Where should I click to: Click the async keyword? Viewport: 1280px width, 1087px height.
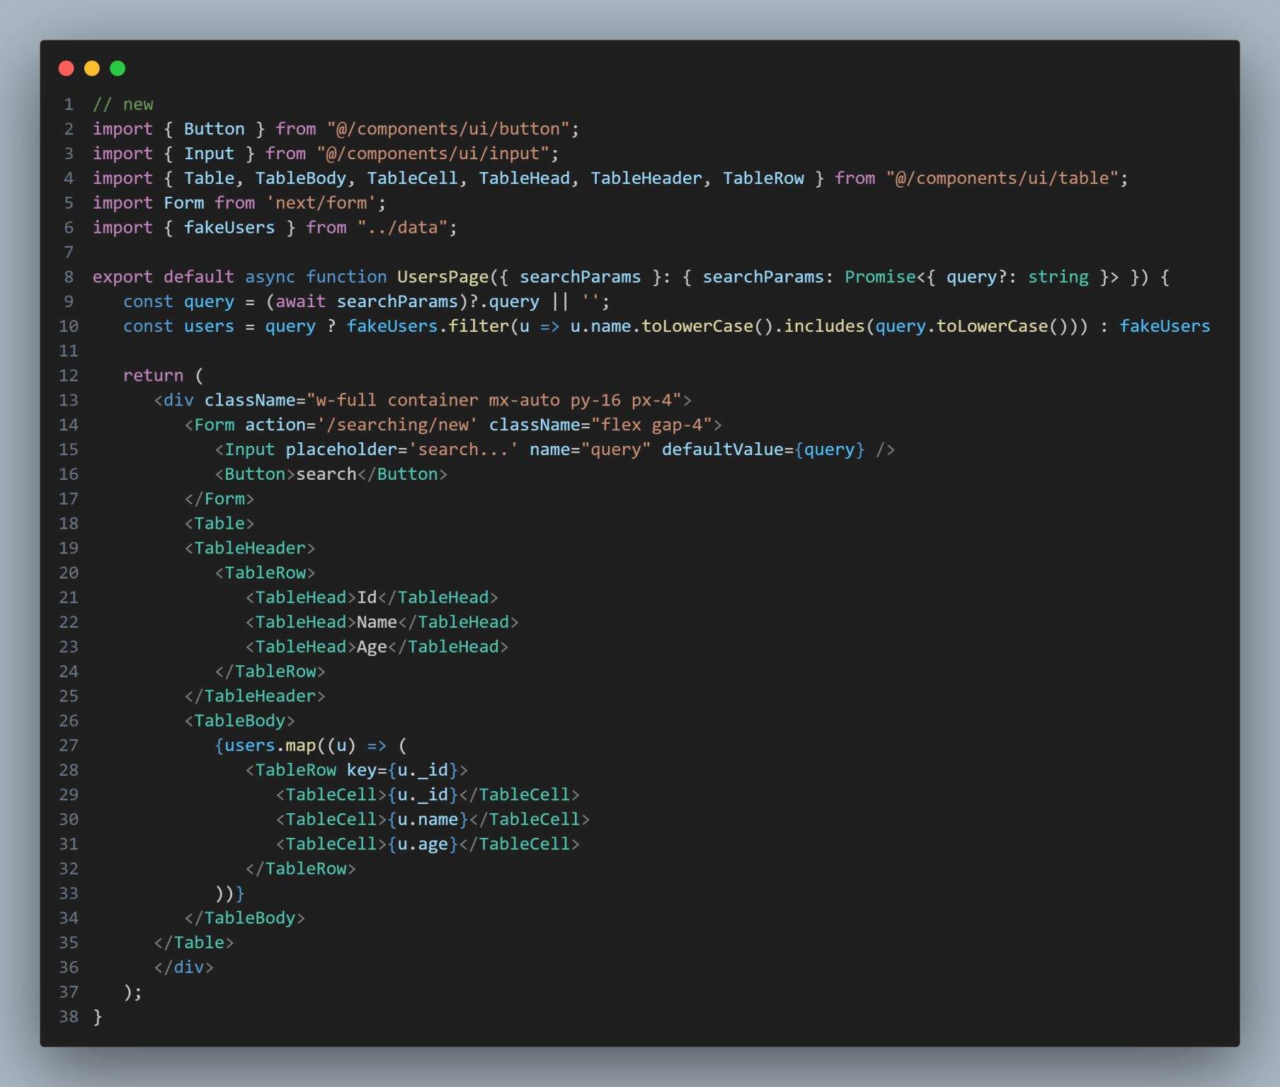[x=270, y=277]
